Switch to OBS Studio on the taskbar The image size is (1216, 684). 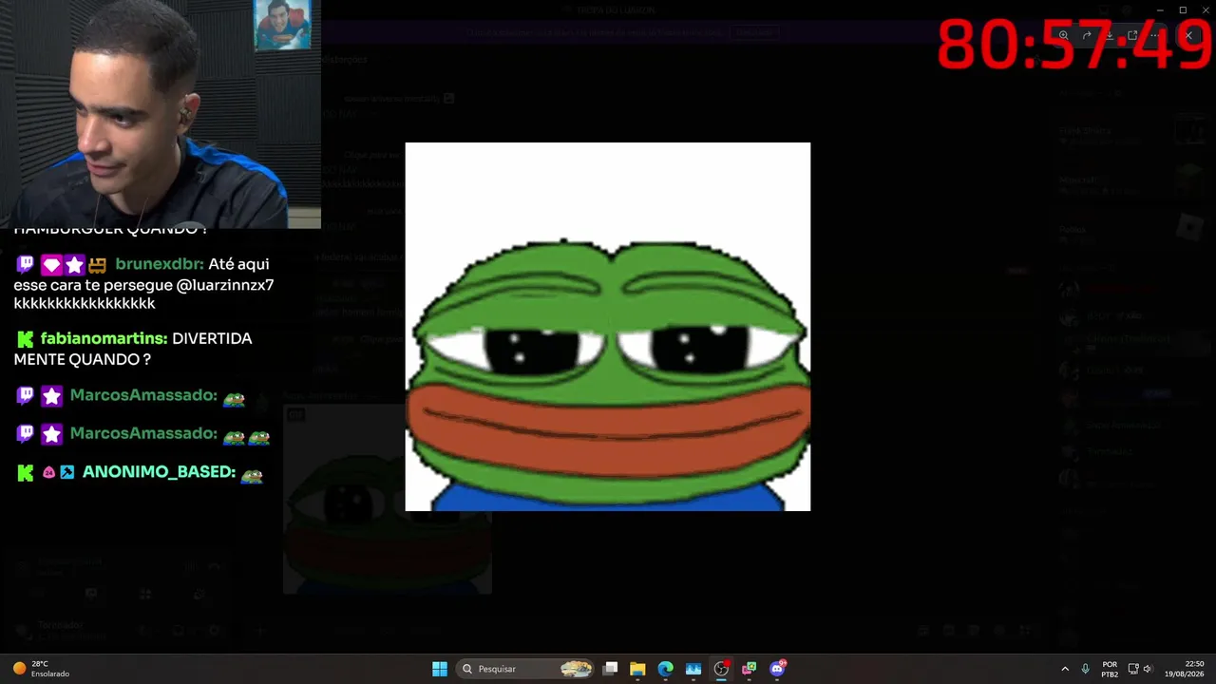tap(721, 669)
